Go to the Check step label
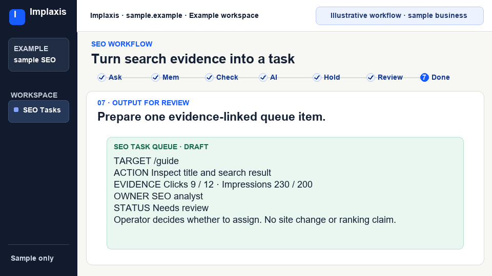The image size is (492, 276). tap(227, 77)
